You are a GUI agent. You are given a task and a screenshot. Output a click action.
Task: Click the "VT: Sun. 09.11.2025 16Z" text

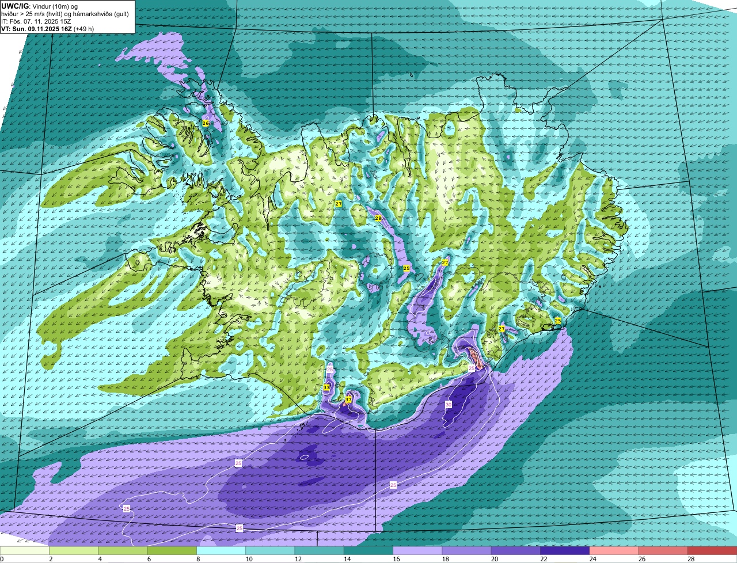[x=36, y=29]
